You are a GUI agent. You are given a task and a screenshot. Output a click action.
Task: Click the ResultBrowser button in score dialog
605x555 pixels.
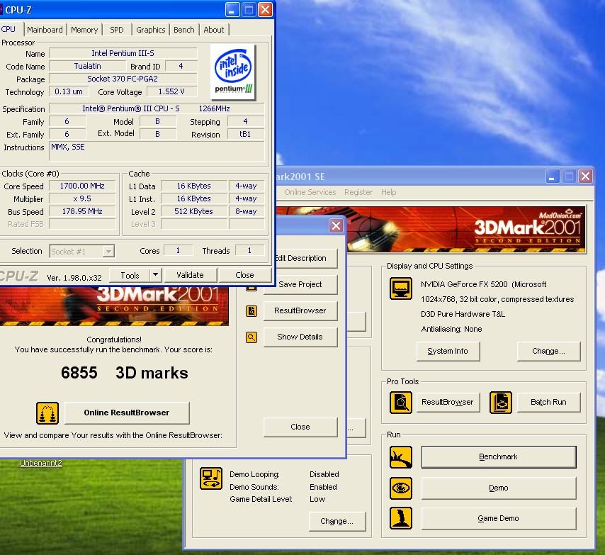click(300, 310)
